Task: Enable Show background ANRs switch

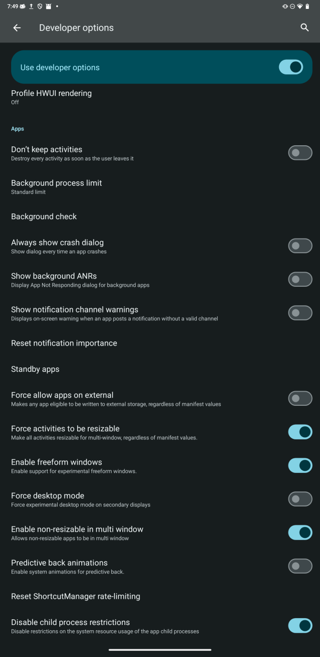Action: pyautogui.click(x=300, y=279)
